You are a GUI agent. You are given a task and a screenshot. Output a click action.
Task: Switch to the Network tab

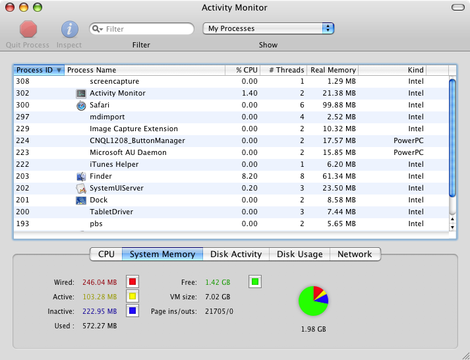355,255
